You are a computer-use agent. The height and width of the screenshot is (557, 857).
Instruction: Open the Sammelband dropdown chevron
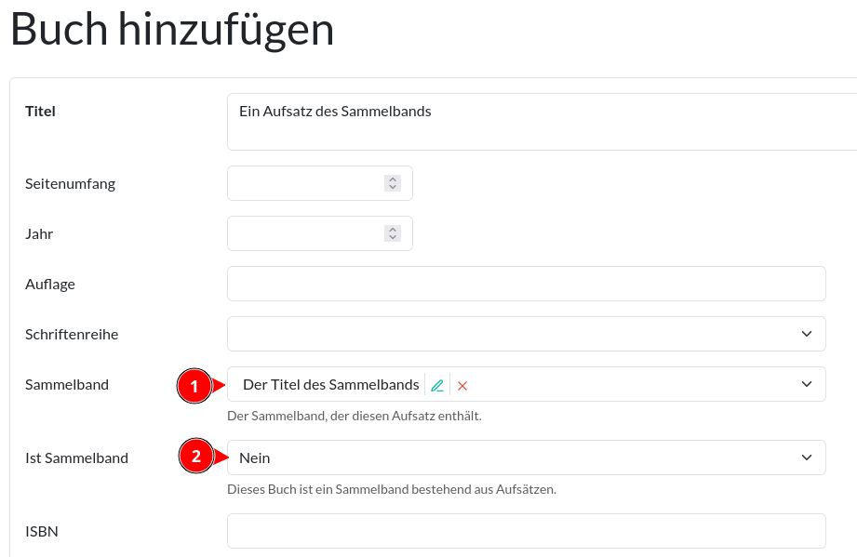(807, 384)
